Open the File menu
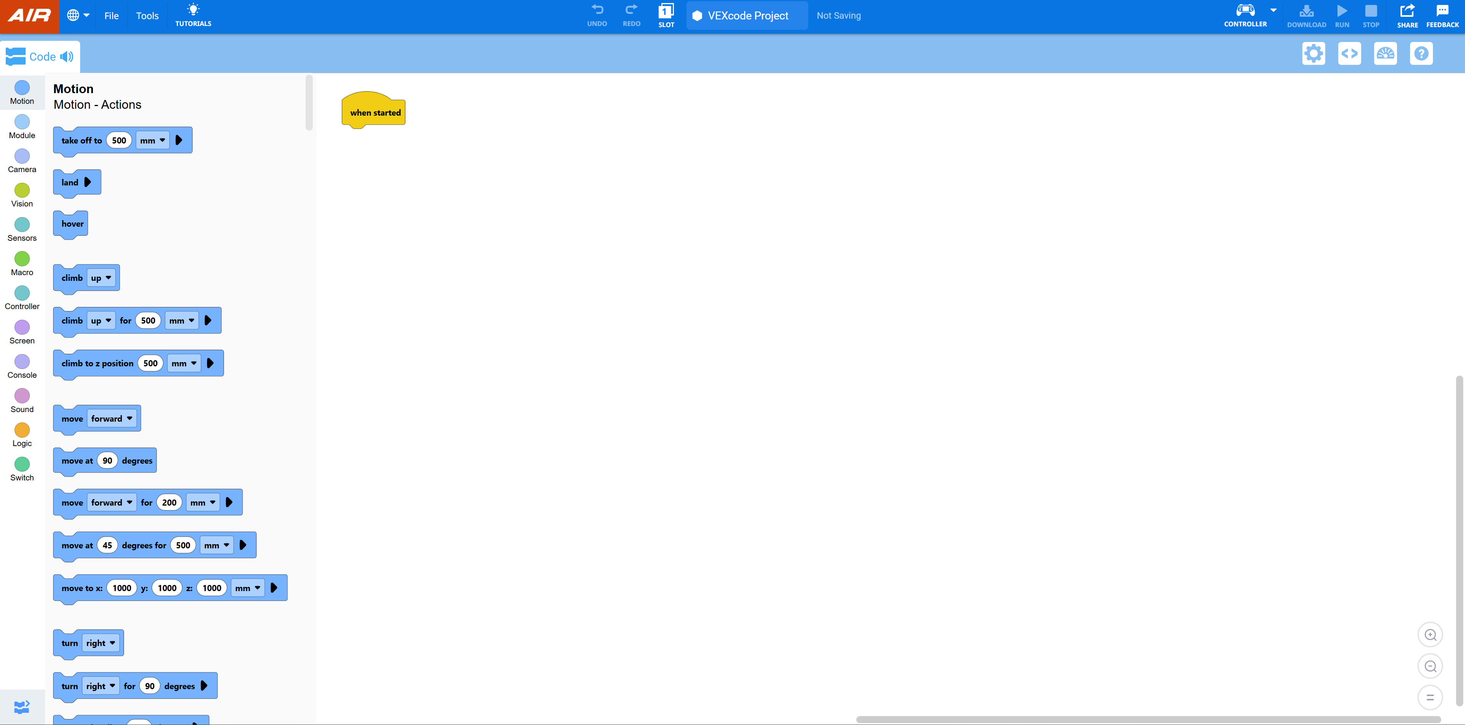 coord(111,15)
